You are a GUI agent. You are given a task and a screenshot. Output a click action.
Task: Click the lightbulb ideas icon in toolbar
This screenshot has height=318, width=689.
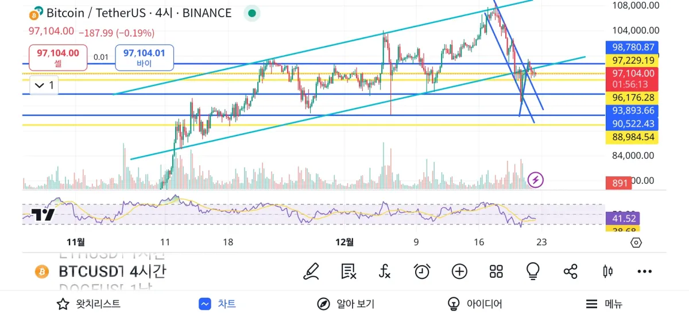[533, 271]
